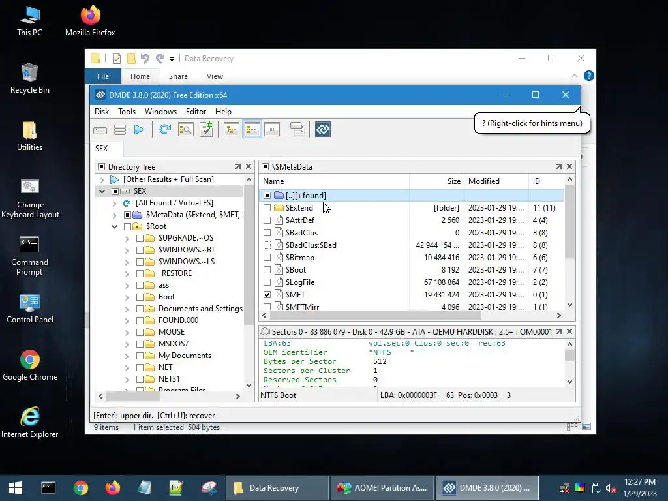Click undo arrow in Data Recovery title bar
Image resolution: width=668 pixels, height=501 pixels.
(x=145, y=59)
